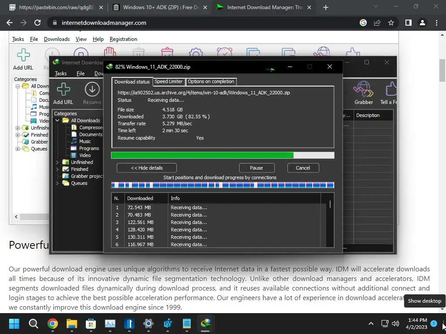
Task: Click the Show desktop tooltip button
Action: point(425,301)
